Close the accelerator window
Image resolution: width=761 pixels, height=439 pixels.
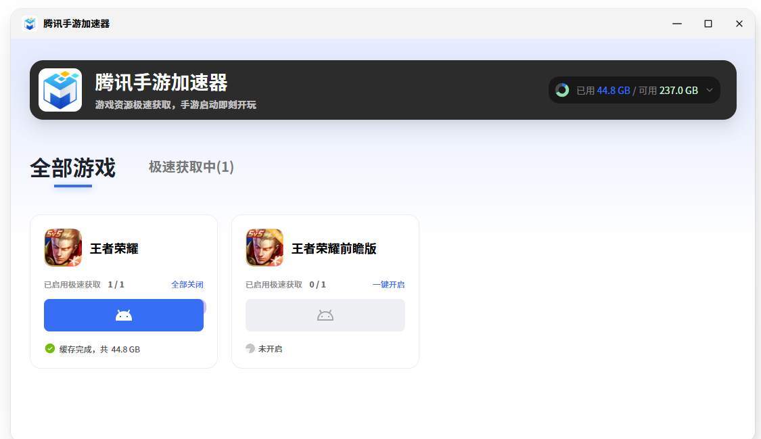[739, 23]
